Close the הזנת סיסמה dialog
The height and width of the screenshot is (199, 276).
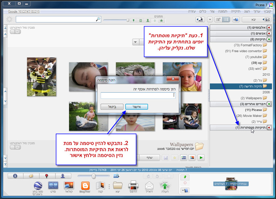173,79
